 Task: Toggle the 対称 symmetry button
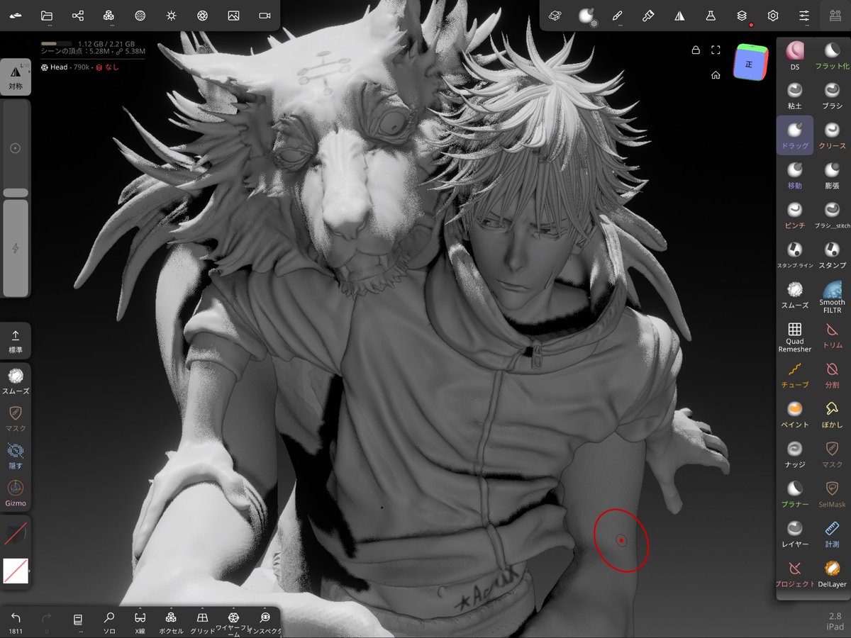[x=16, y=77]
